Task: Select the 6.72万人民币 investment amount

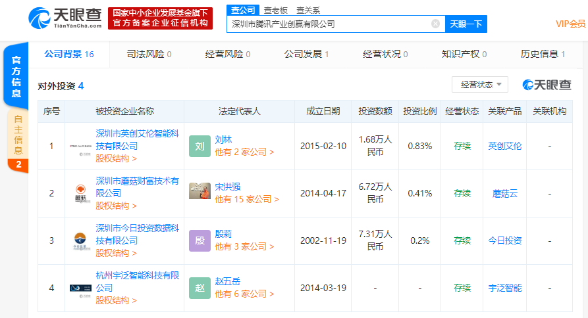Action: point(375,193)
